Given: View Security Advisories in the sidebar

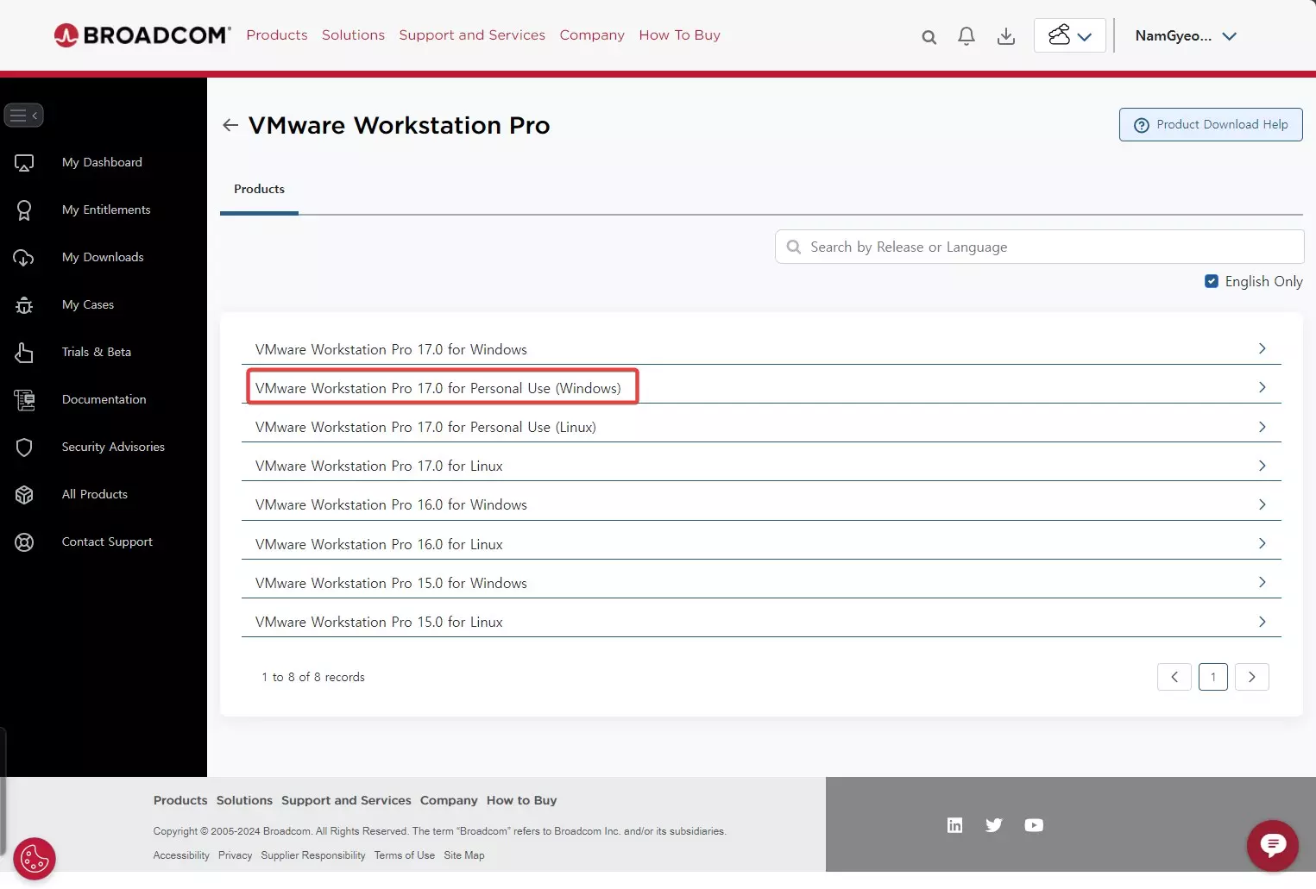Looking at the screenshot, I should (x=113, y=447).
